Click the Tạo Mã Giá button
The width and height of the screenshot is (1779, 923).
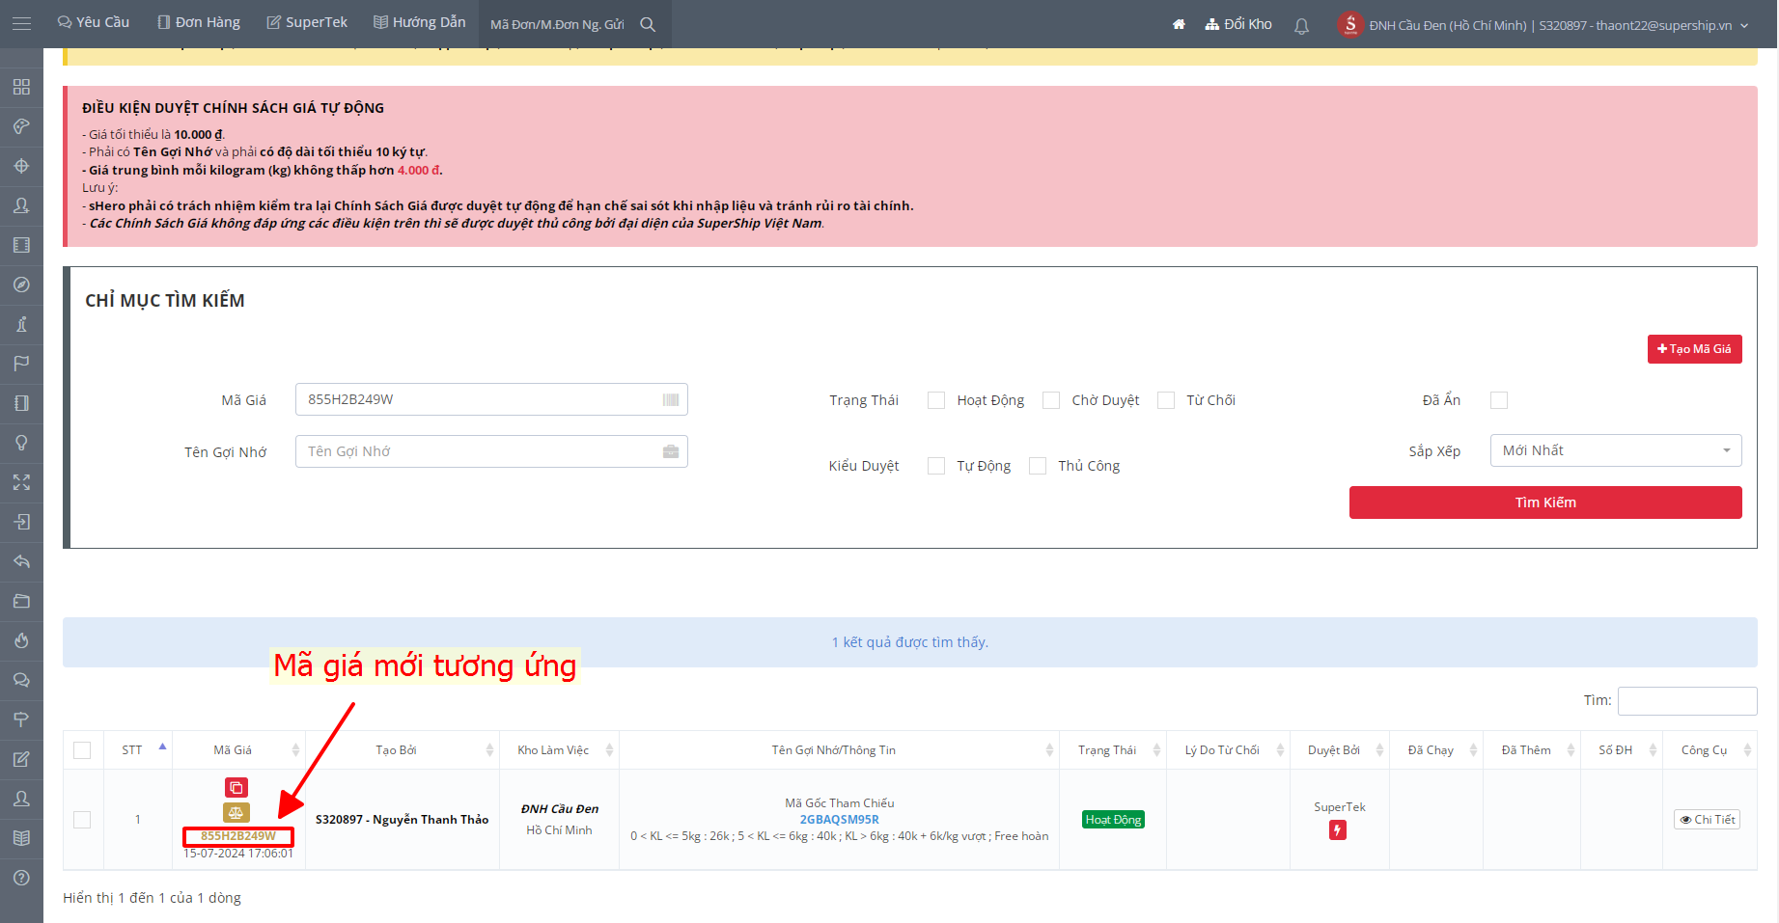[1694, 349]
